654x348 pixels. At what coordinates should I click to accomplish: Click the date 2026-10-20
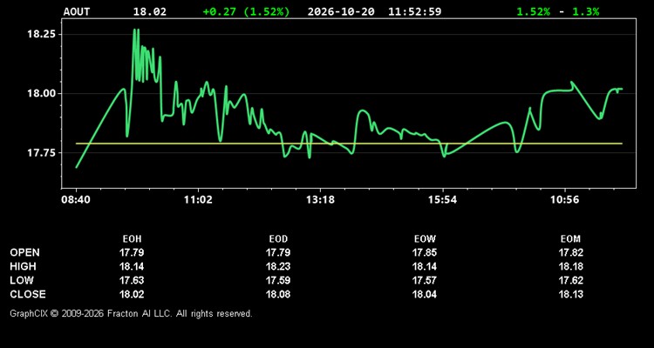click(x=341, y=11)
